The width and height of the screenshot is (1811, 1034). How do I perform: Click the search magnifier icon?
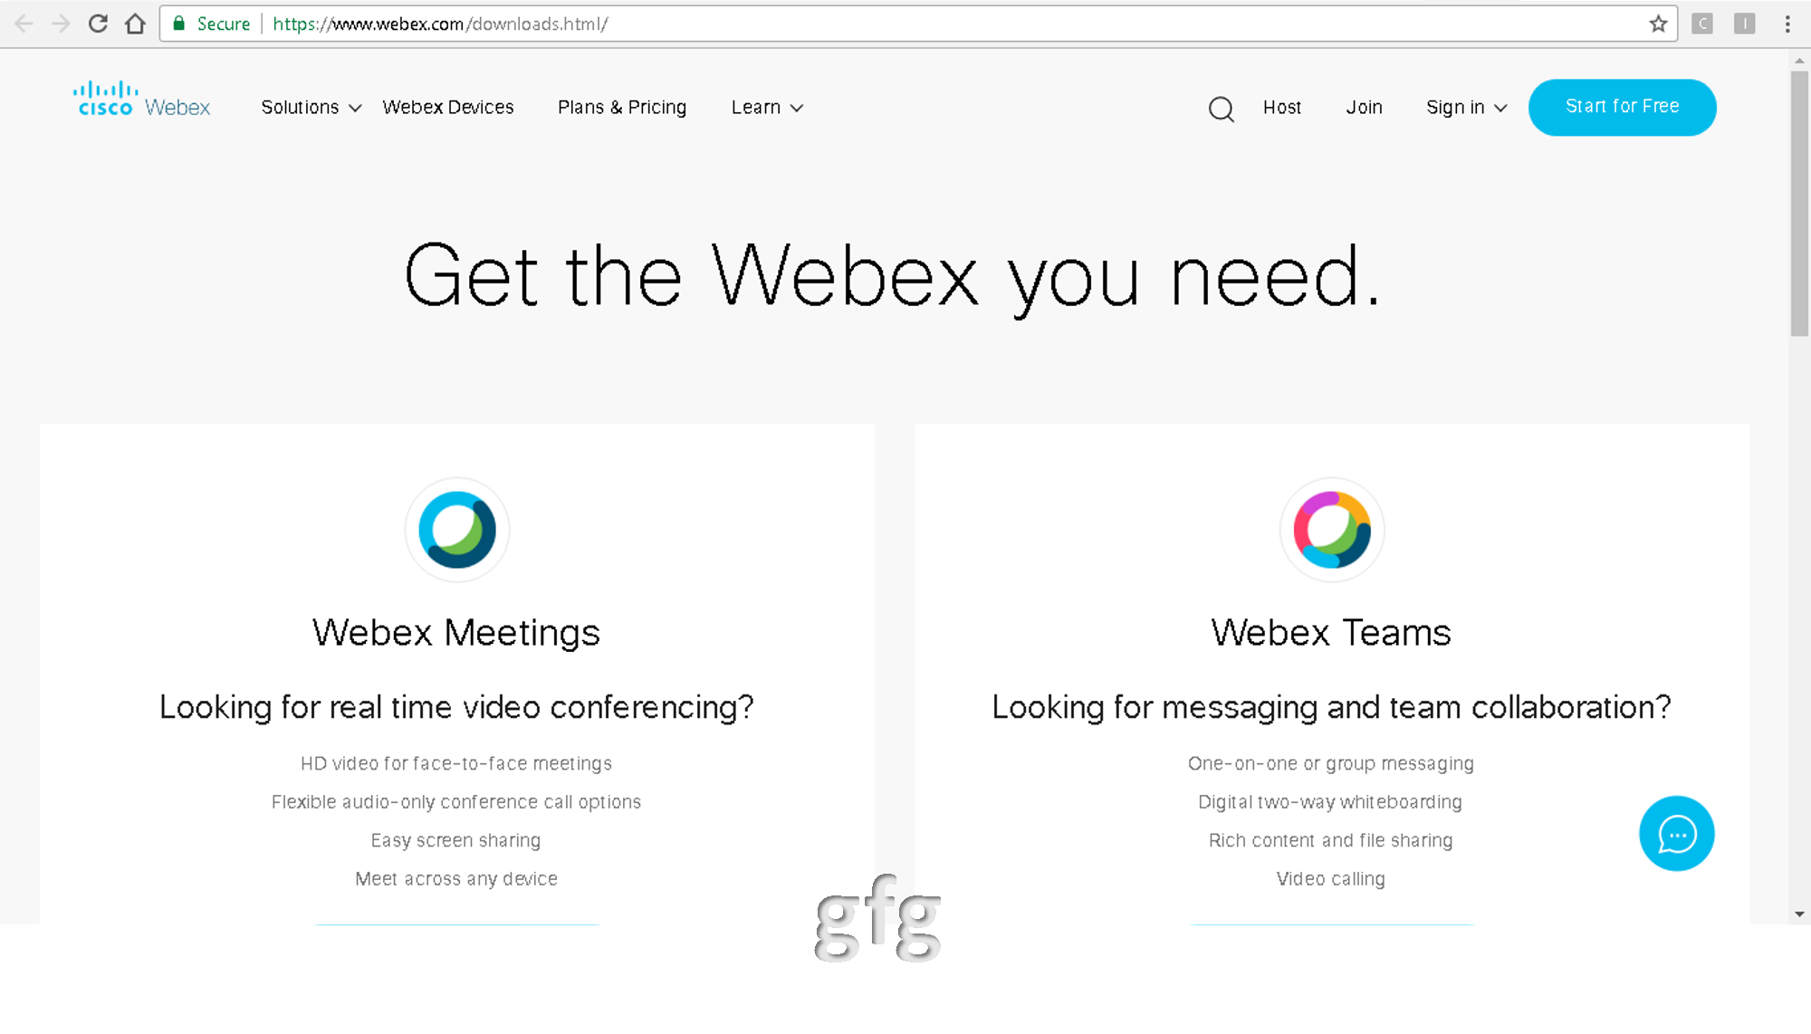pyautogui.click(x=1221, y=109)
